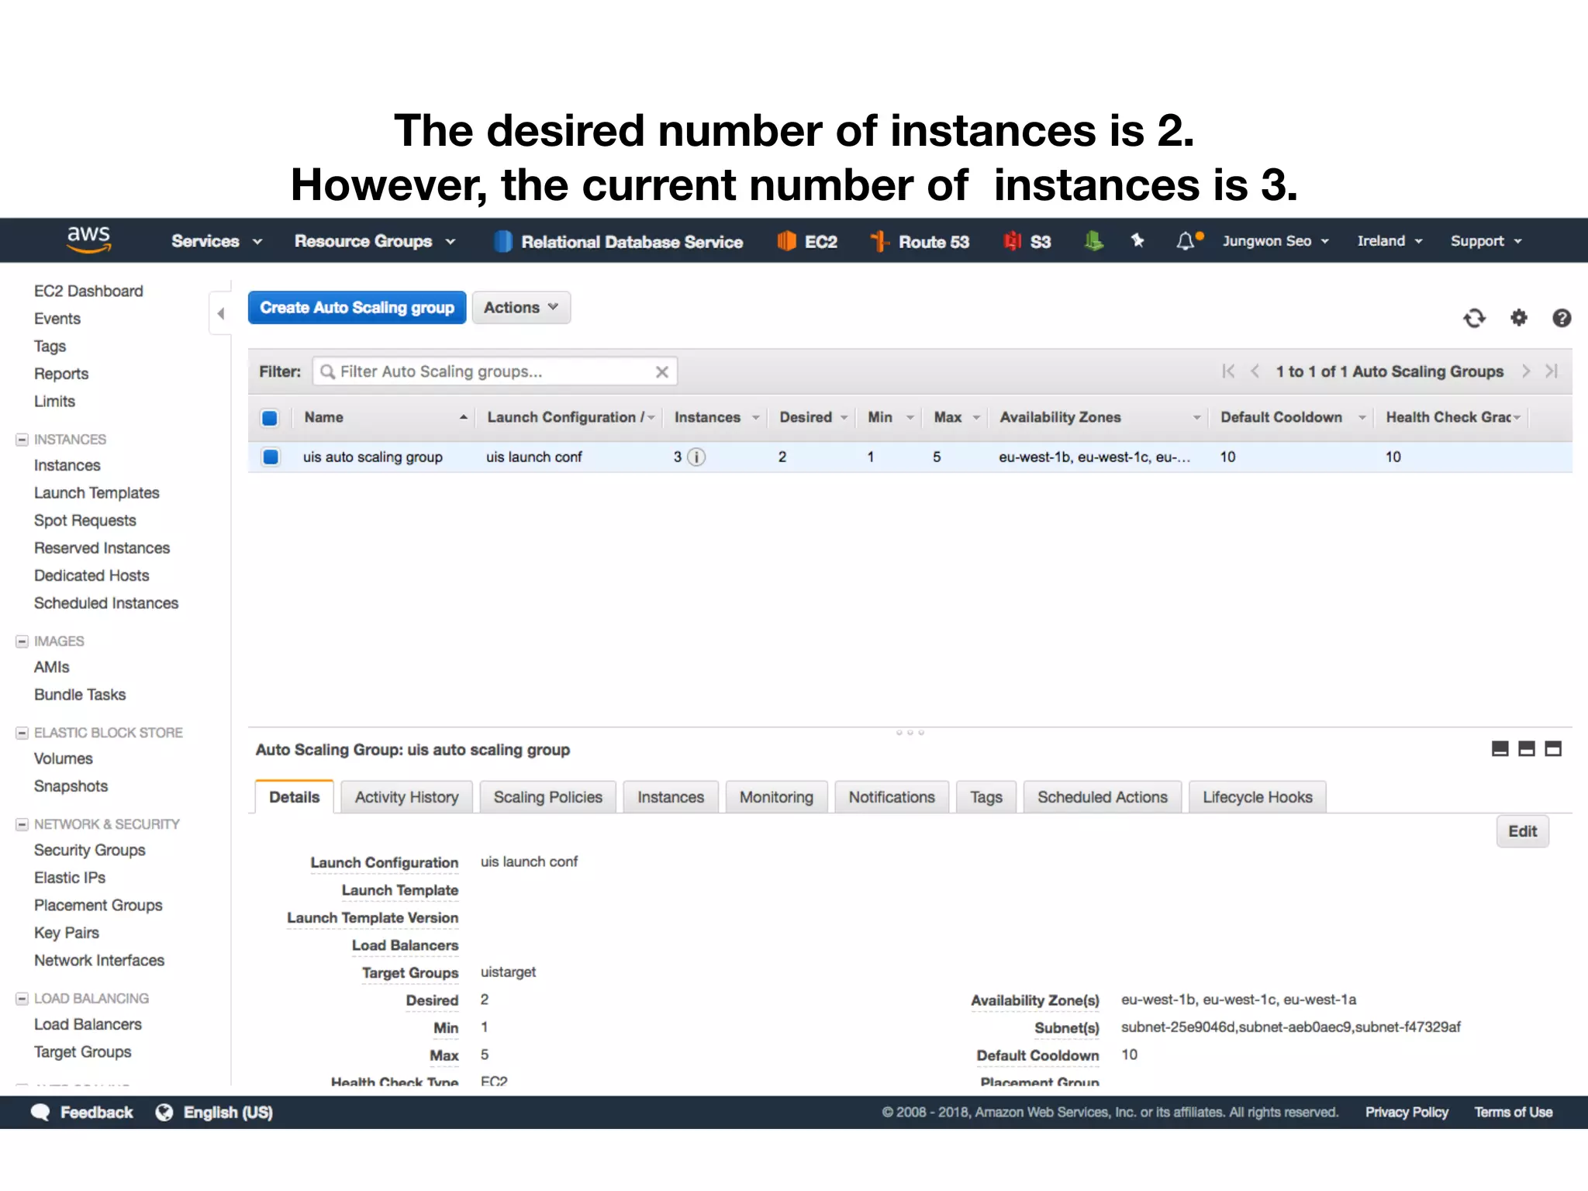Click the Edit button in details
This screenshot has width=1588, height=1191.
click(1522, 831)
